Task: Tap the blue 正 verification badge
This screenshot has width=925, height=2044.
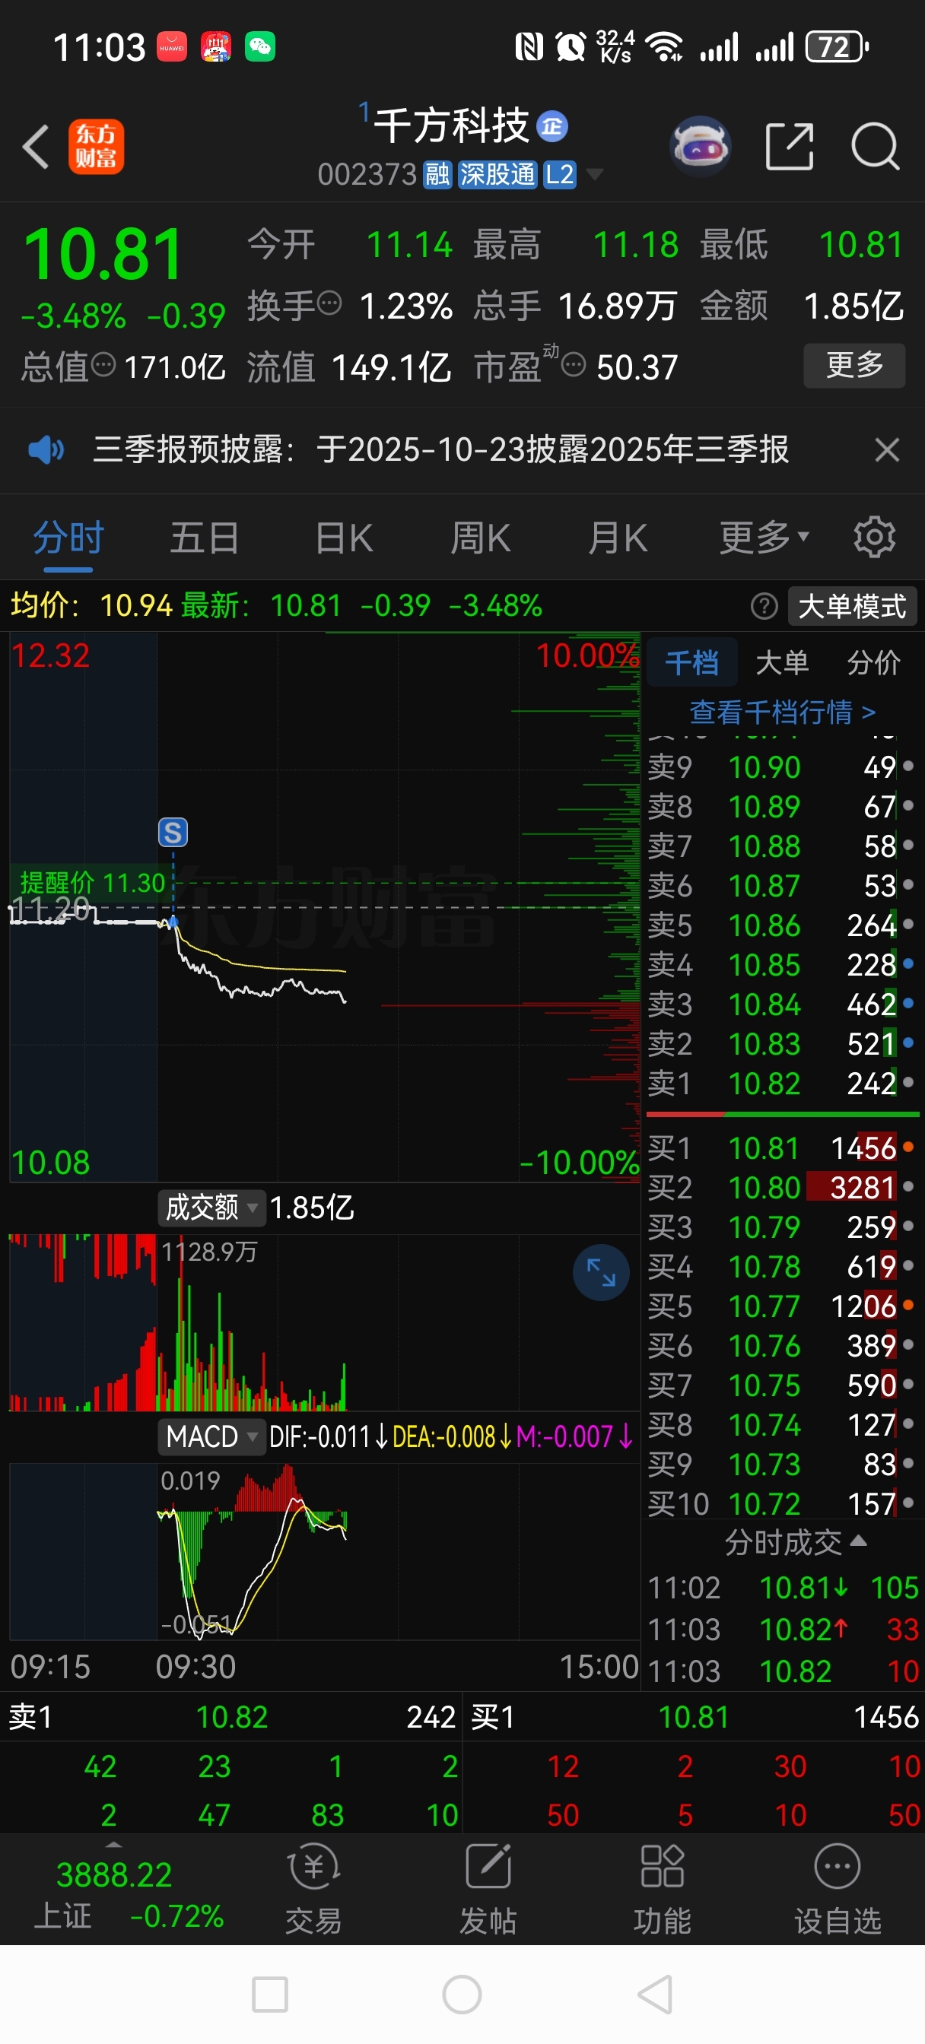Action: click(552, 126)
